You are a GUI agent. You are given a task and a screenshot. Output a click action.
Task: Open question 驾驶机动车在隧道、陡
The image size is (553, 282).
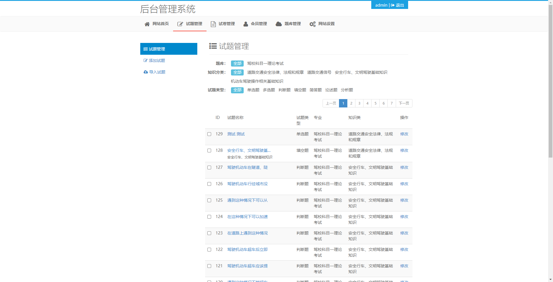tap(247, 167)
